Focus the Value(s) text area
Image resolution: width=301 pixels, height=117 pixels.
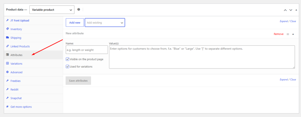point(202,57)
